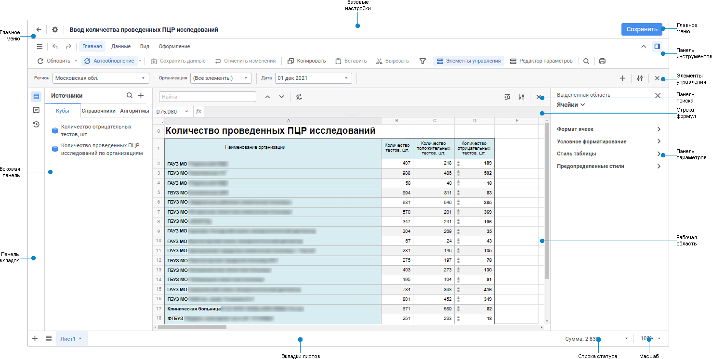The width and height of the screenshot is (712, 359).
Task: Undo the last action
Action: (55, 47)
